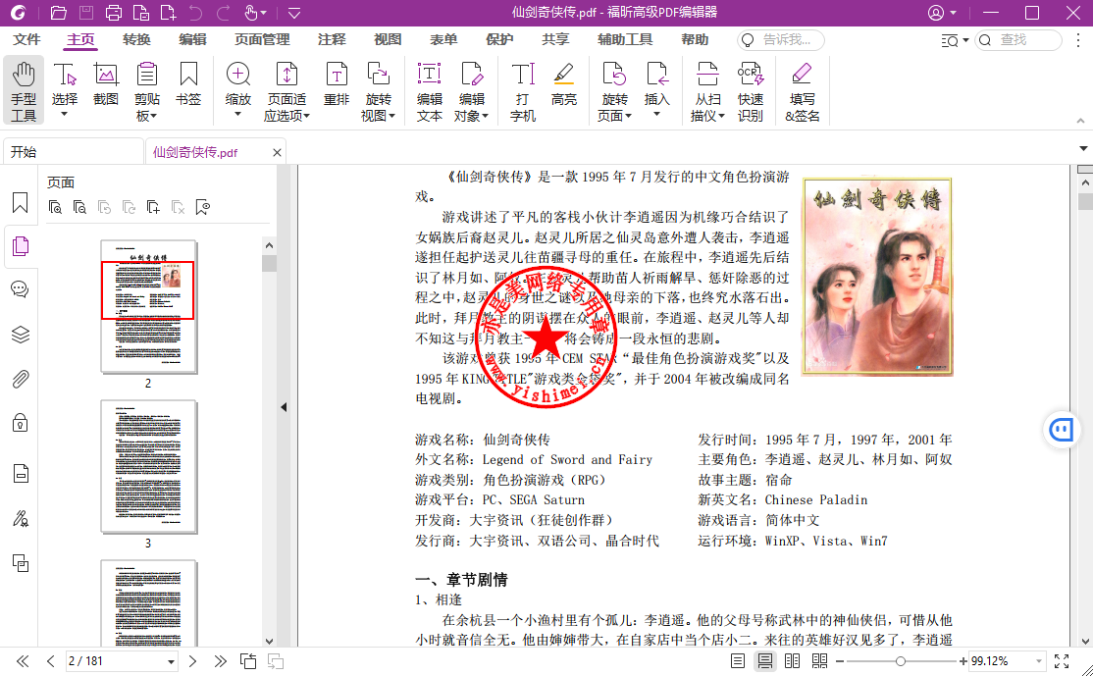This screenshot has width=1093, height=676.
Task: Switch to continuous facing view mode
Action: tap(820, 661)
